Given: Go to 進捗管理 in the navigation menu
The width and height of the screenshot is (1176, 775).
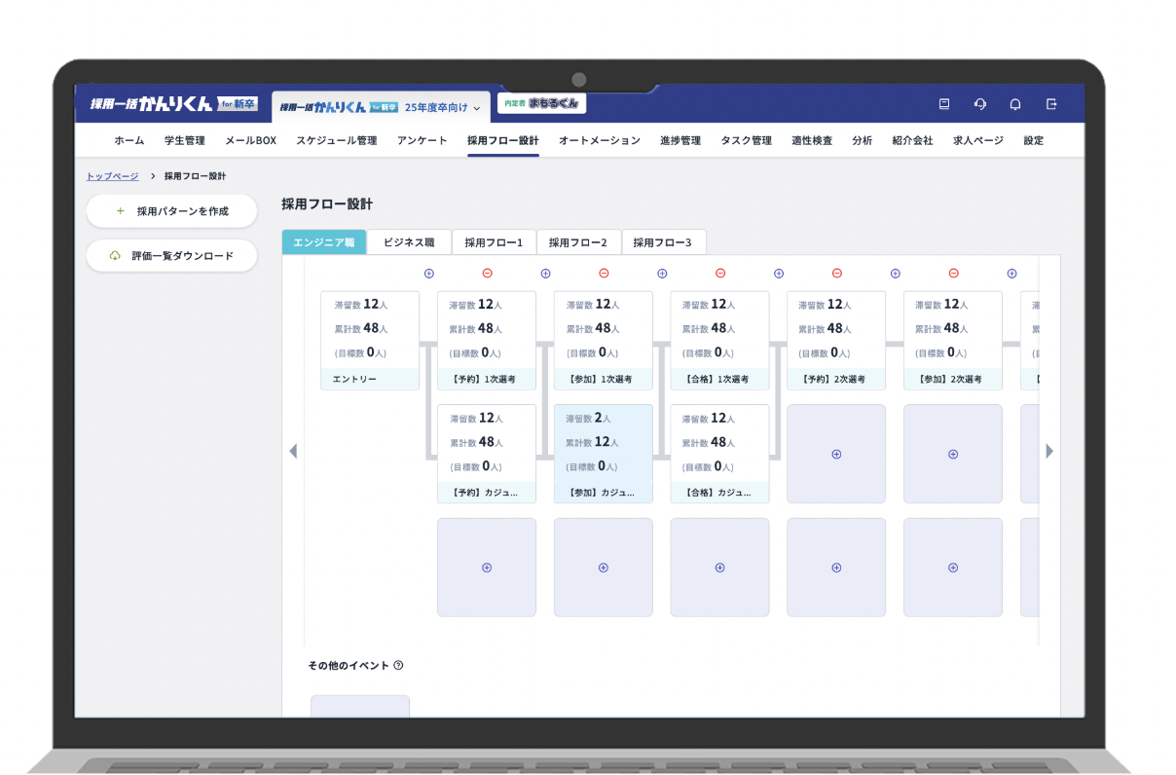Looking at the screenshot, I should click(x=680, y=140).
